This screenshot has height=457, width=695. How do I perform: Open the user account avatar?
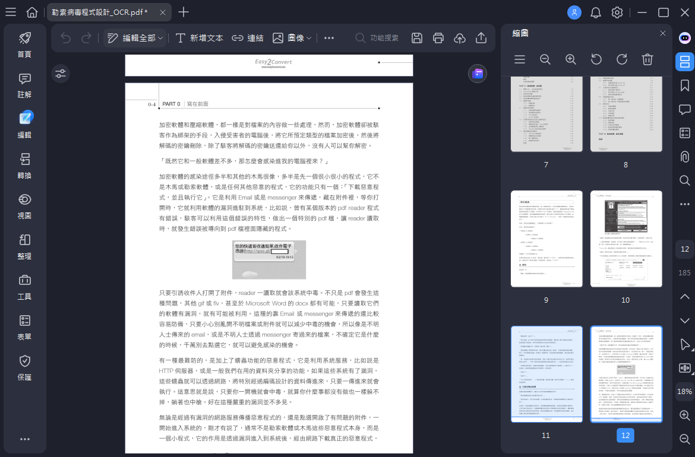(x=574, y=12)
